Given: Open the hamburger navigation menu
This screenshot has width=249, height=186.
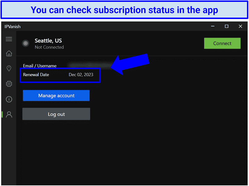Looking at the screenshot, I should click(x=9, y=39).
